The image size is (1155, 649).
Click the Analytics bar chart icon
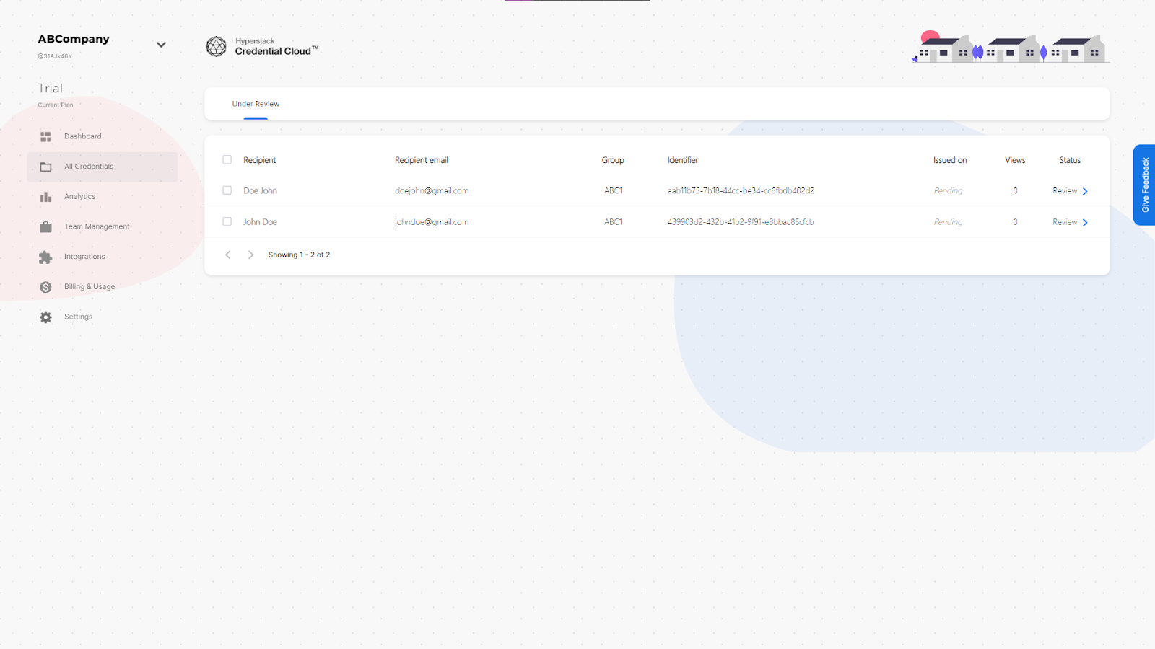[45, 197]
